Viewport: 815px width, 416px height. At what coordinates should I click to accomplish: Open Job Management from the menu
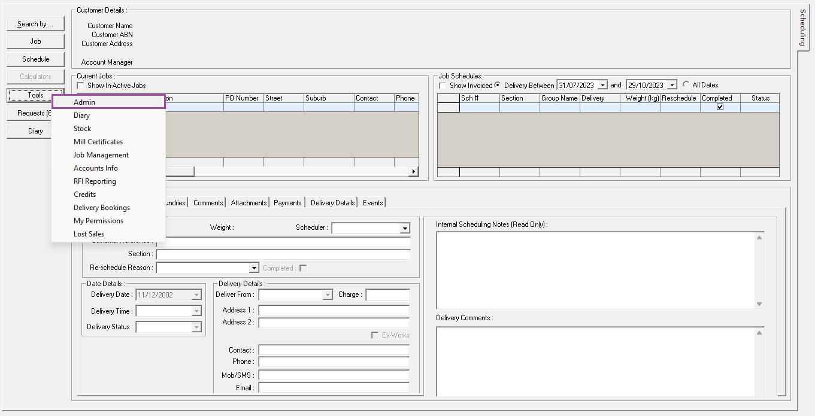108,155
